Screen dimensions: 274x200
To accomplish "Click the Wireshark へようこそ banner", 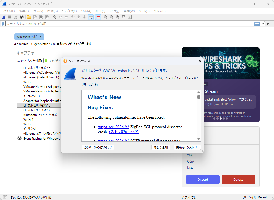I will (x=29, y=37).
